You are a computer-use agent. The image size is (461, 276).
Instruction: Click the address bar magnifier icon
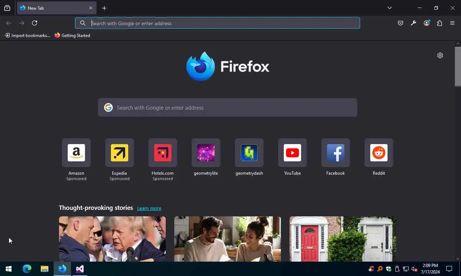coord(83,23)
